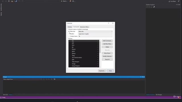The image size is (182, 102).
Task: Click the Add Command button
Action: pyautogui.click(x=107, y=41)
